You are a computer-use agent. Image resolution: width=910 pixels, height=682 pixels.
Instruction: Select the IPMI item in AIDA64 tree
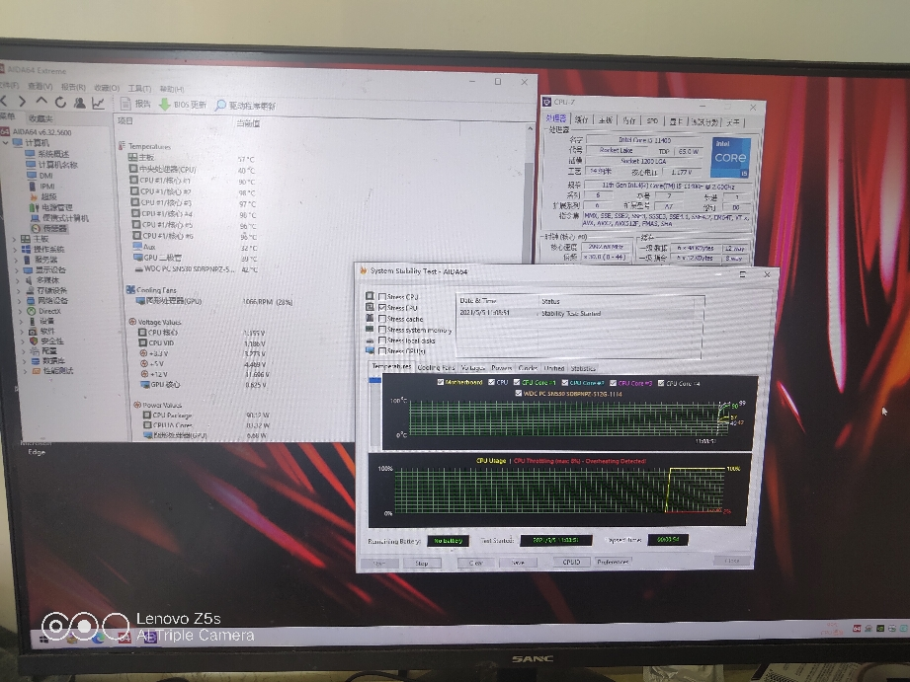tap(41, 187)
